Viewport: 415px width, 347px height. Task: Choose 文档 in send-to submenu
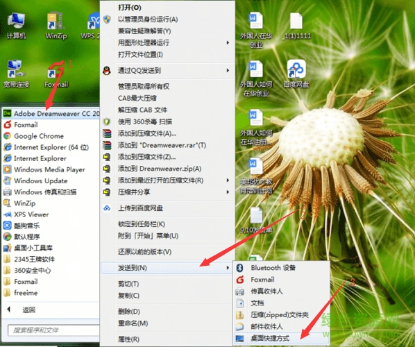(x=282, y=303)
